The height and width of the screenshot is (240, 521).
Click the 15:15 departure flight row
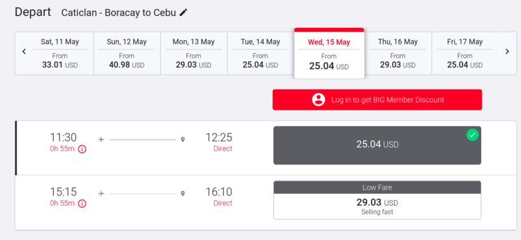pyautogui.click(x=266, y=202)
